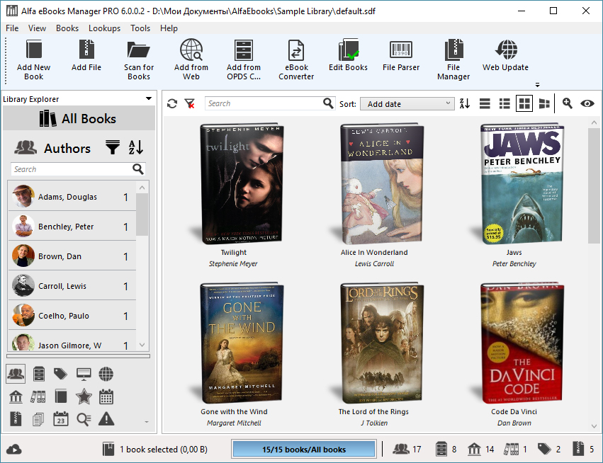Click the Authors list scrollbar down arrow
Viewport: 603px width, 463px height.
click(142, 345)
